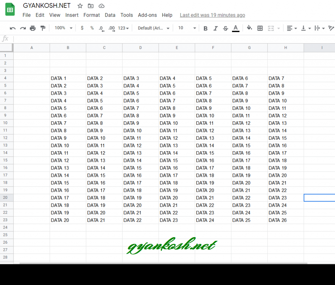Open the Borders icon
The width and height of the screenshot is (335, 285).
pos(260,28)
